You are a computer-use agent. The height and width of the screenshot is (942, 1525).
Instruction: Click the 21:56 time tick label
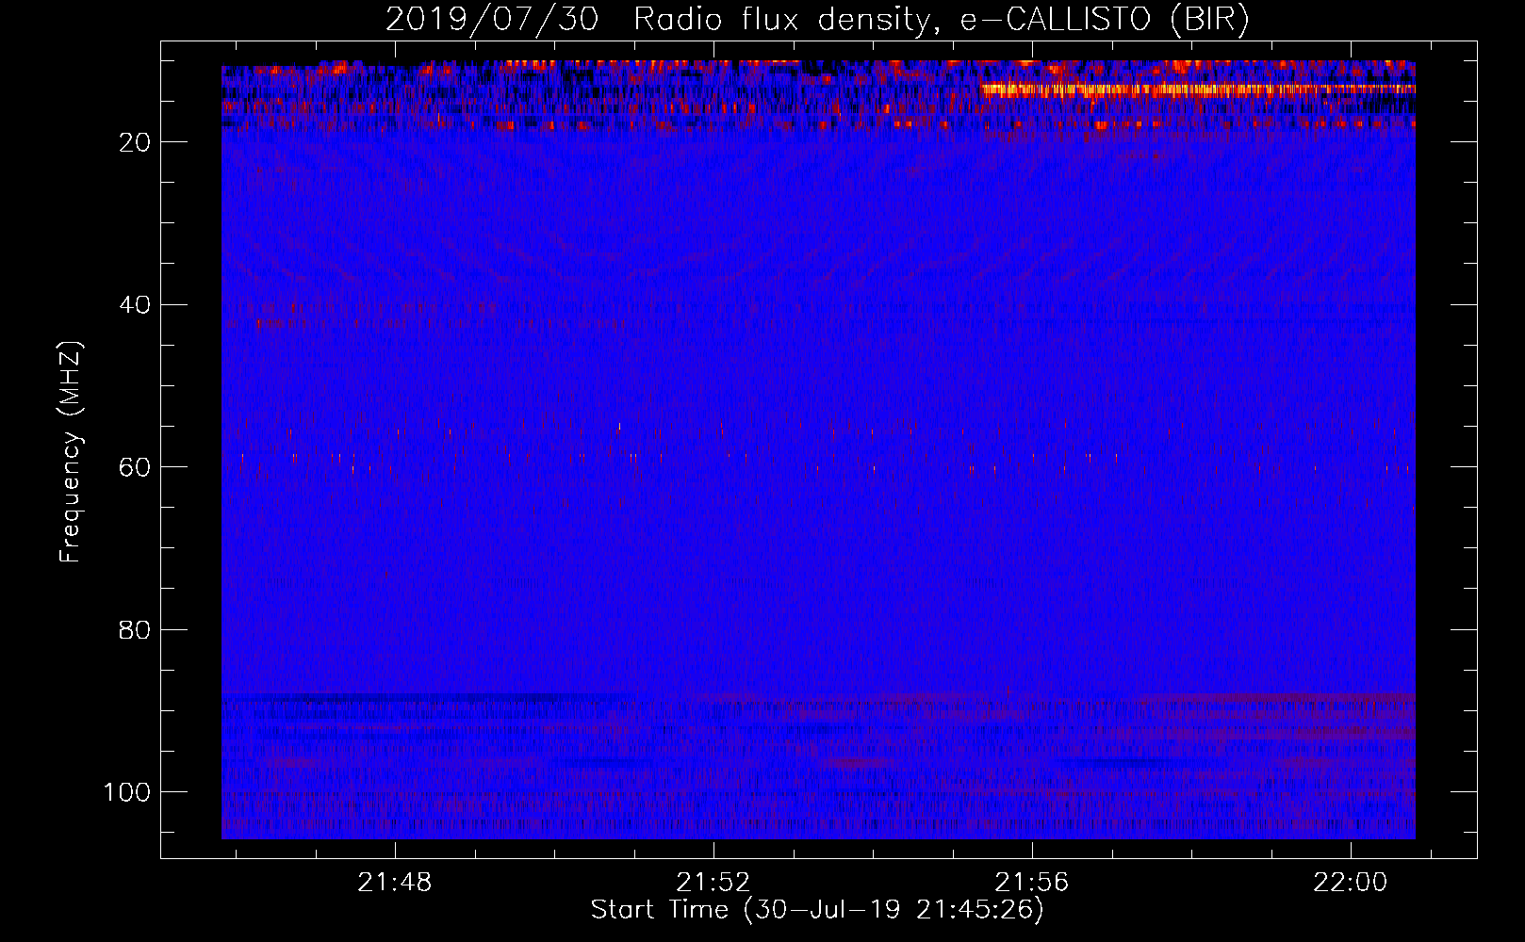[1032, 883]
